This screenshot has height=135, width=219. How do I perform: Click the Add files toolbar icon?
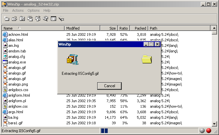point(30,19)
